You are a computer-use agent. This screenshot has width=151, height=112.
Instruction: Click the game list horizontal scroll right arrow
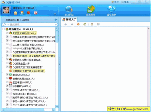click(x=54, y=110)
